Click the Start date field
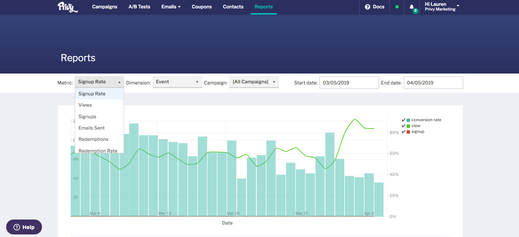This screenshot has width=519, height=237. tap(349, 83)
